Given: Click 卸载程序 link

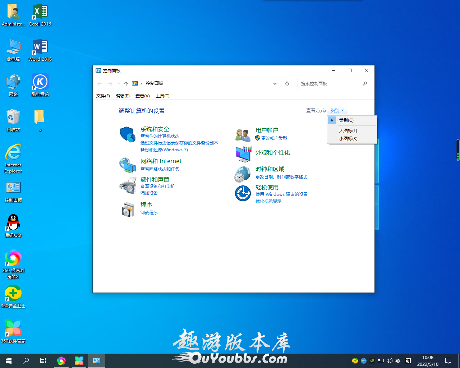Looking at the screenshot, I should pos(149,213).
